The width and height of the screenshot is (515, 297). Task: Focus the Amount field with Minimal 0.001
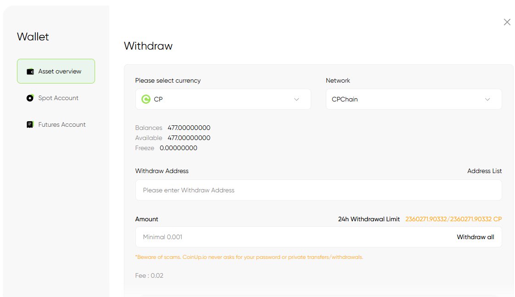pos(319,237)
